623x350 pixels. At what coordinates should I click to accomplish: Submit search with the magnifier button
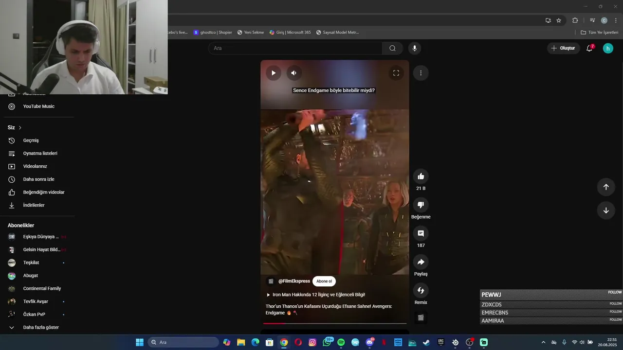(x=392, y=48)
